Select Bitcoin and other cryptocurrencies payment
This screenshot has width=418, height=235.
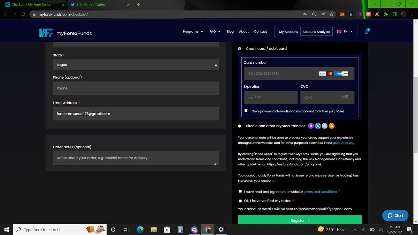click(x=240, y=126)
